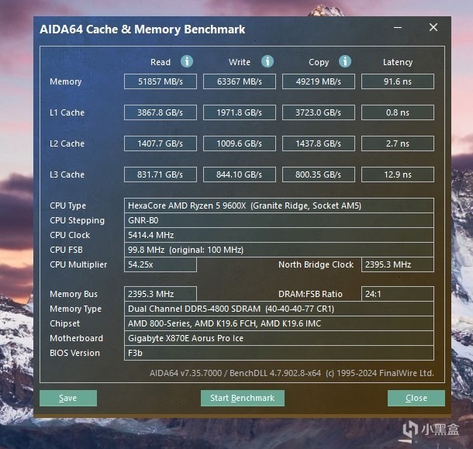
Task: Select L2 Cache latency 2.7 ns
Action: click(398, 143)
